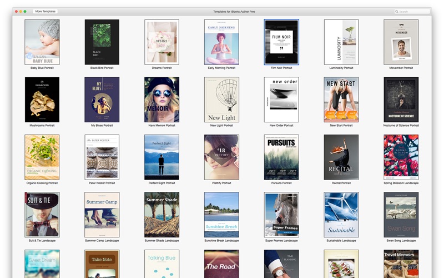Viewport: 444px width, 278px height.
Task: Choose the Black Bird Portrait template
Action: tap(102, 42)
